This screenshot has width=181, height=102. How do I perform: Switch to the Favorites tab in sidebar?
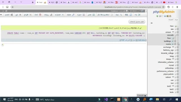tap(171, 20)
